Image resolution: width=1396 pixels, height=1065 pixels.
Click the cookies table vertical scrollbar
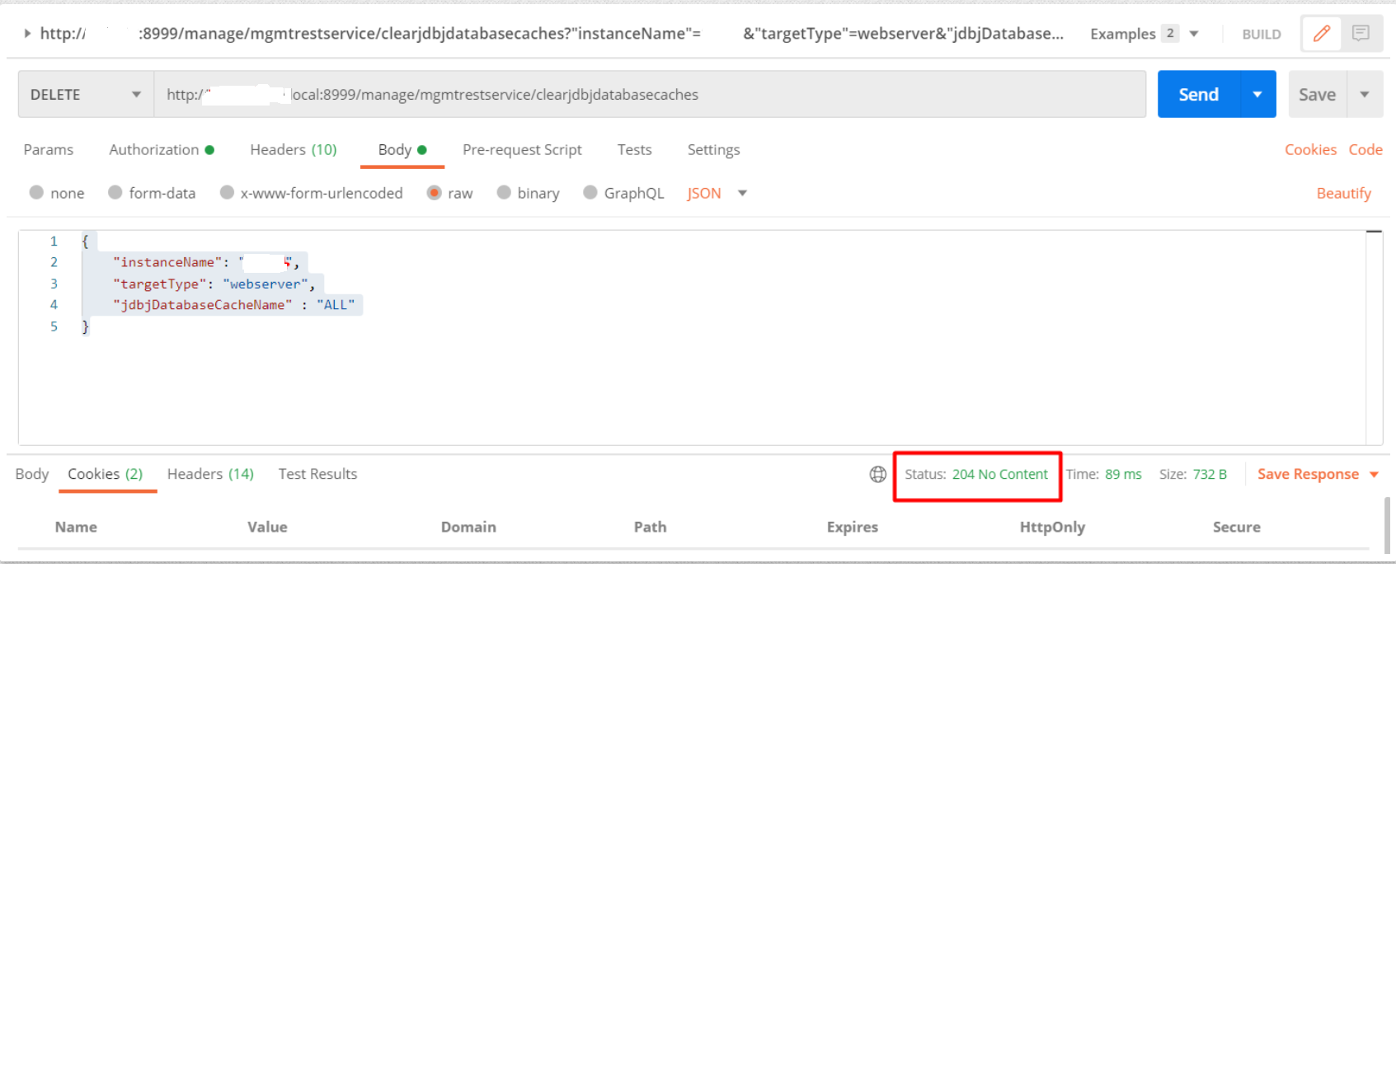pos(1387,525)
